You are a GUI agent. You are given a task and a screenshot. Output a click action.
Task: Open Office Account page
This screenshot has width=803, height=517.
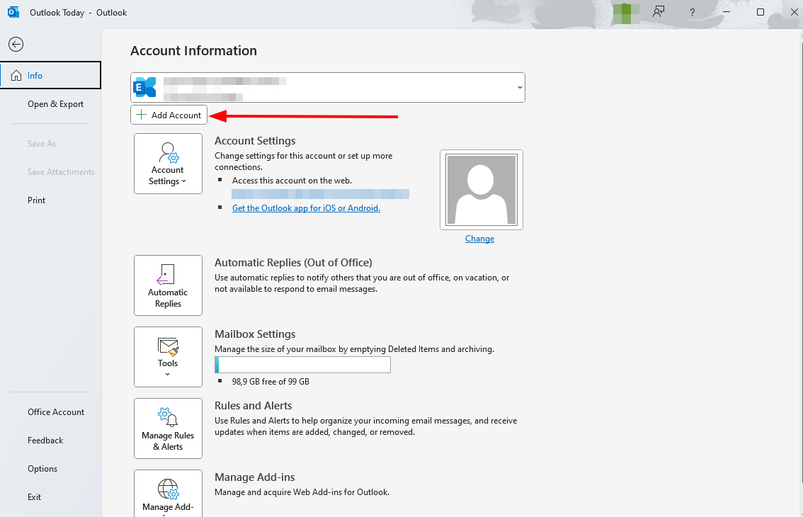tap(56, 412)
